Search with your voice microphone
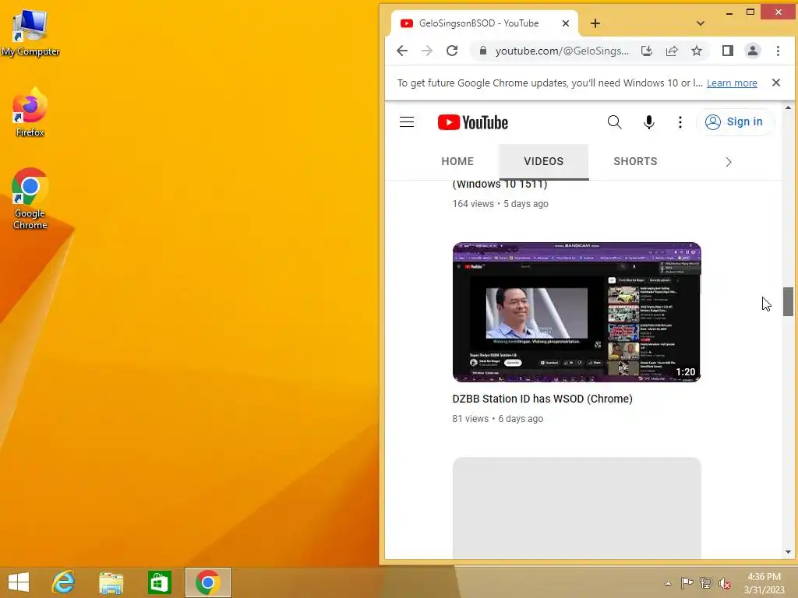Screen dimensions: 798x598 648,122
